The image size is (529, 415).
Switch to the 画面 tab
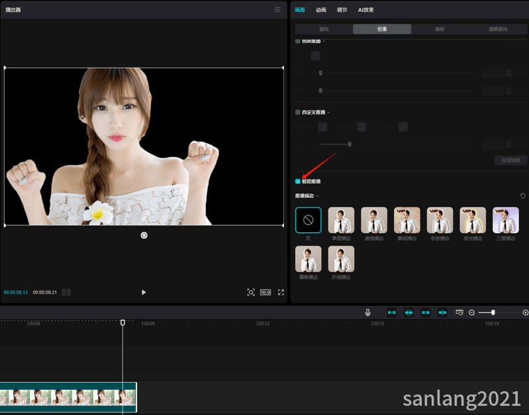[299, 10]
